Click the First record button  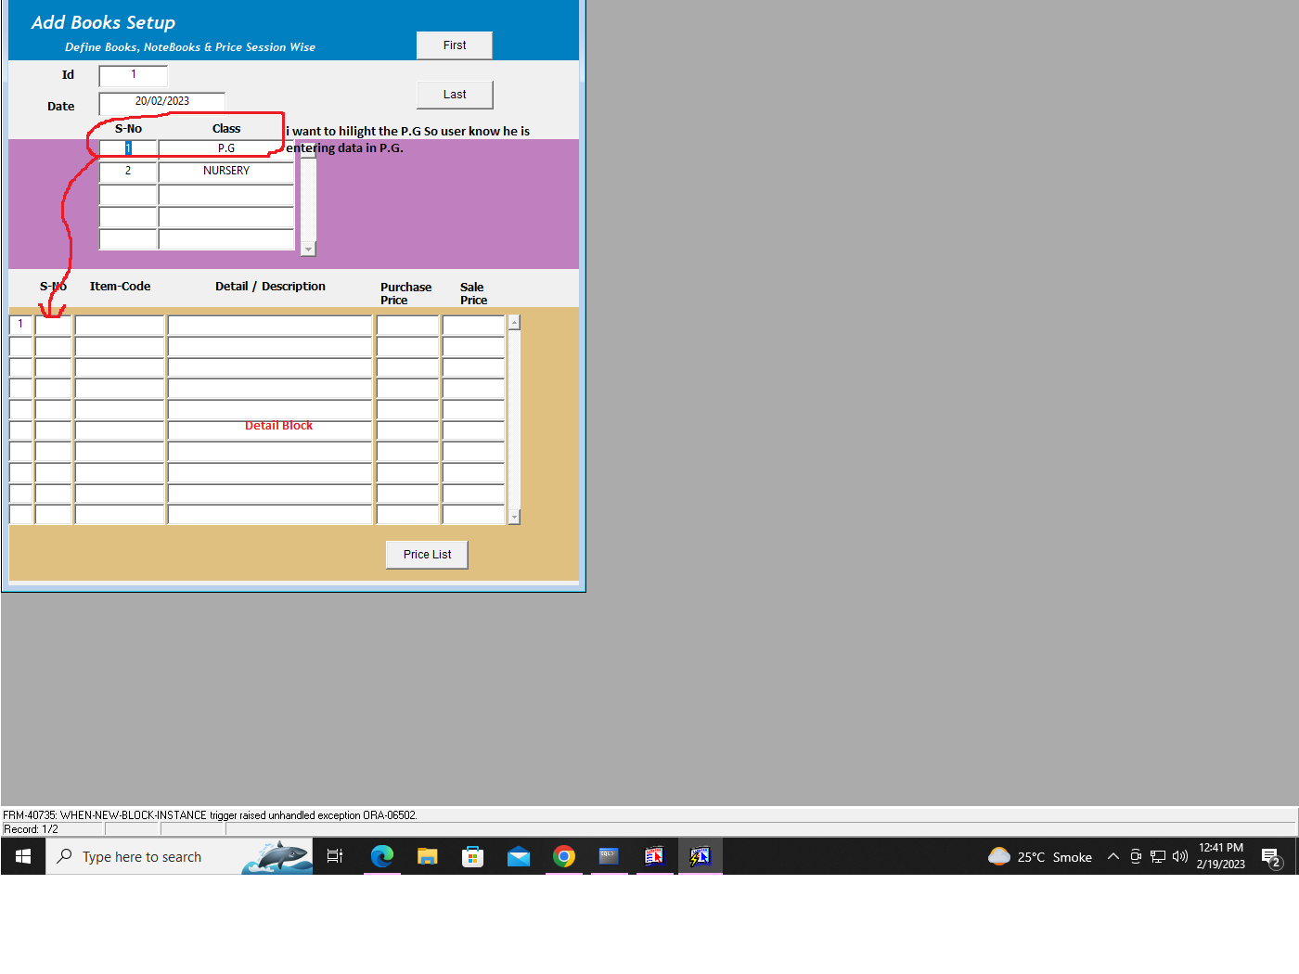(x=454, y=45)
